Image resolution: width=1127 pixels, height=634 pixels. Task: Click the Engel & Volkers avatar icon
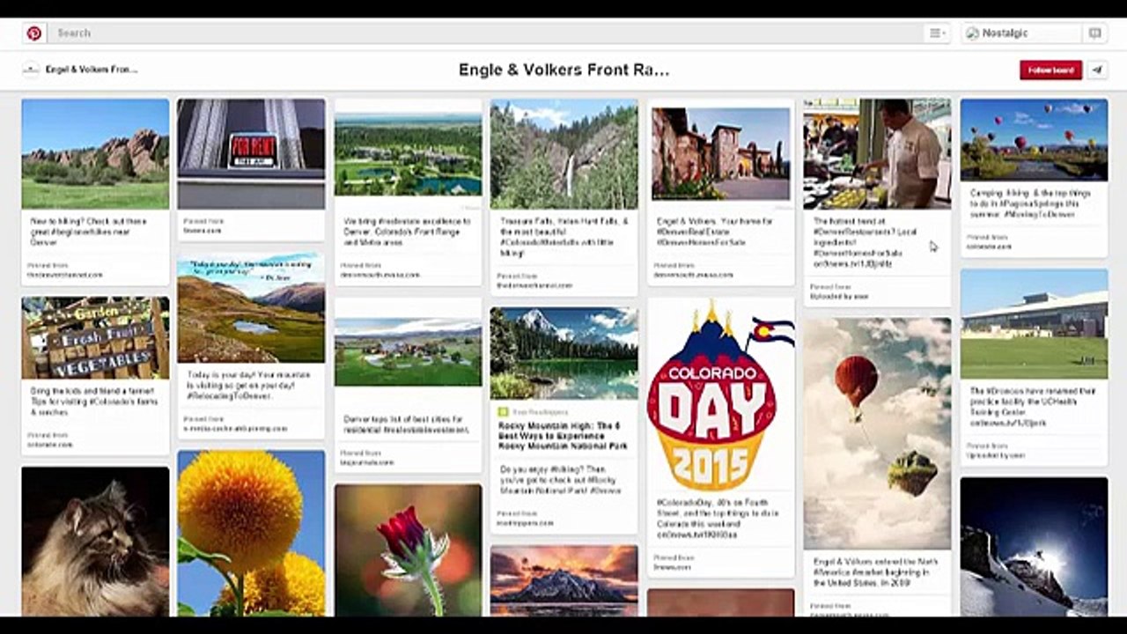coord(31,69)
